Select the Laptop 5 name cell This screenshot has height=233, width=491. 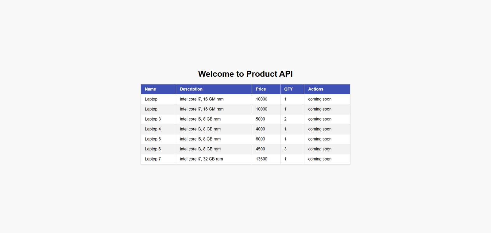pyautogui.click(x=153, y=139)
